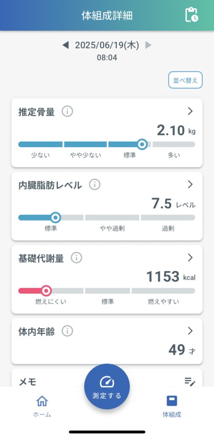The width and height of the screenshot is (214, 438).
Task: Click the 内臓脂肪レベル gauge marker
Action: (56, 217)
